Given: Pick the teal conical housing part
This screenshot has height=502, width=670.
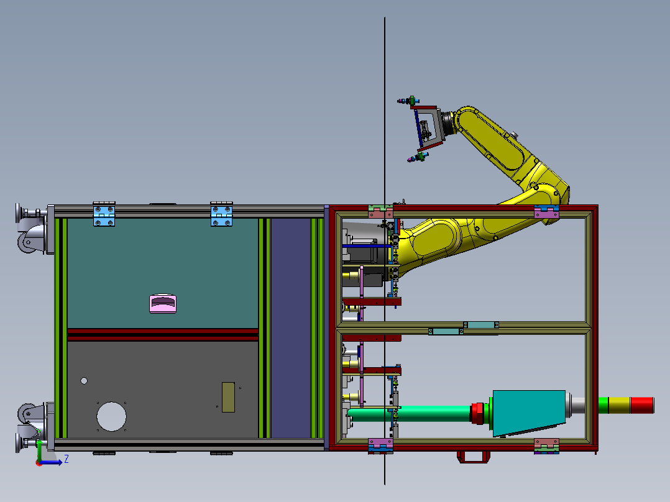Looking at the screenshot, I should [x=529, y=413].
